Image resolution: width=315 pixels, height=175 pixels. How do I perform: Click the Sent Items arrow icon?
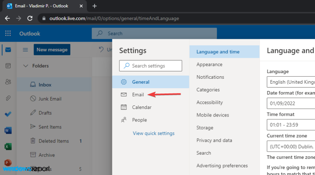click(x=33, y=127)
